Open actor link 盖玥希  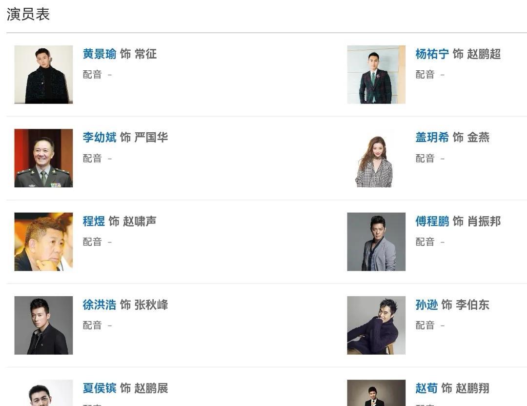pos(432,138)
